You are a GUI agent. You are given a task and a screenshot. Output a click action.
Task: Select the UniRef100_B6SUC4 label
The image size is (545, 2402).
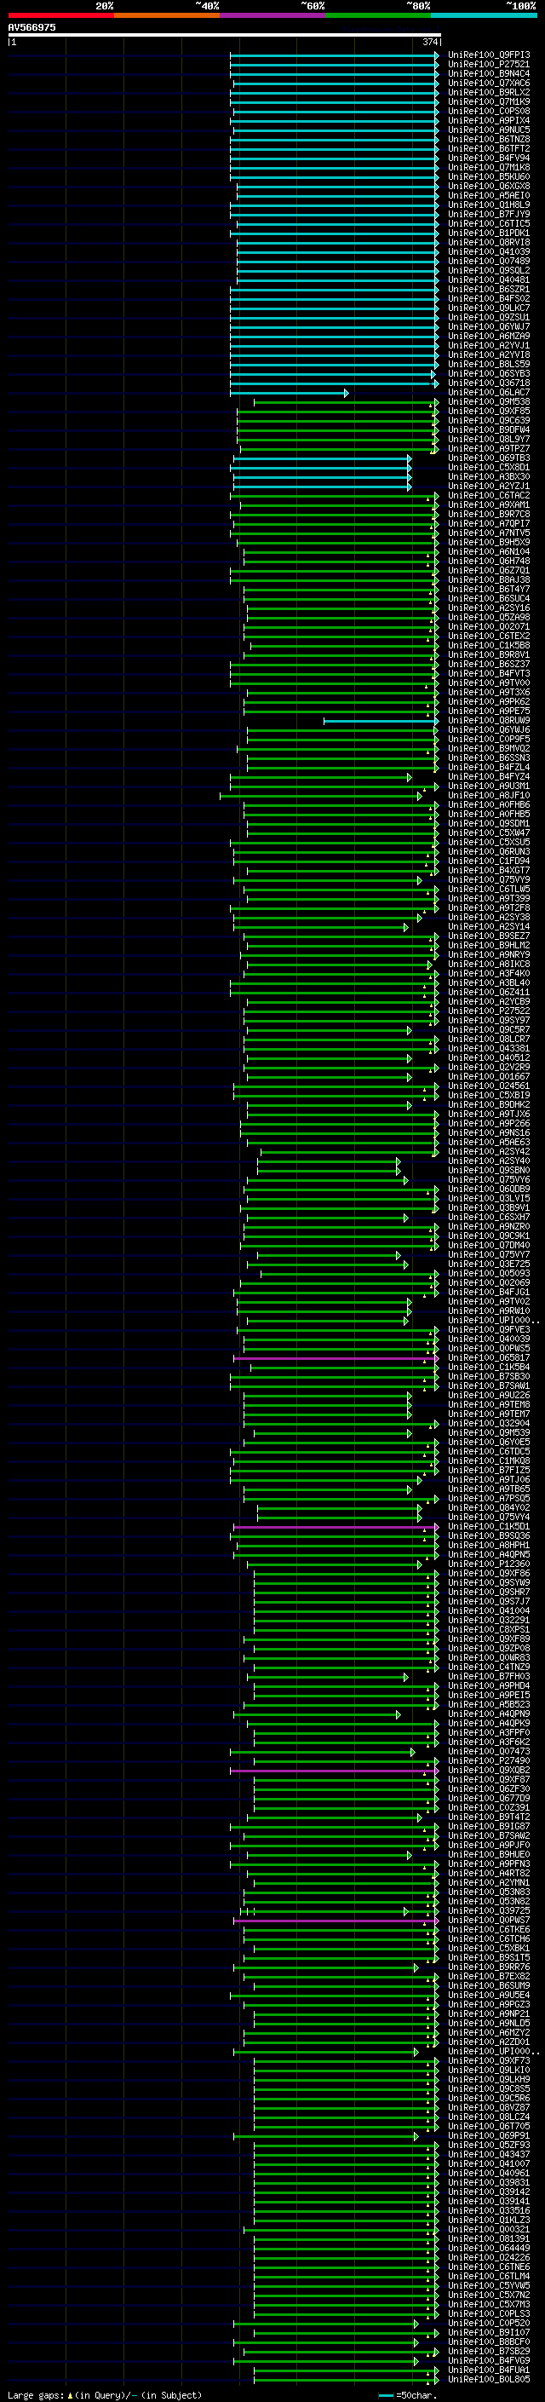(x=488, y=599)
